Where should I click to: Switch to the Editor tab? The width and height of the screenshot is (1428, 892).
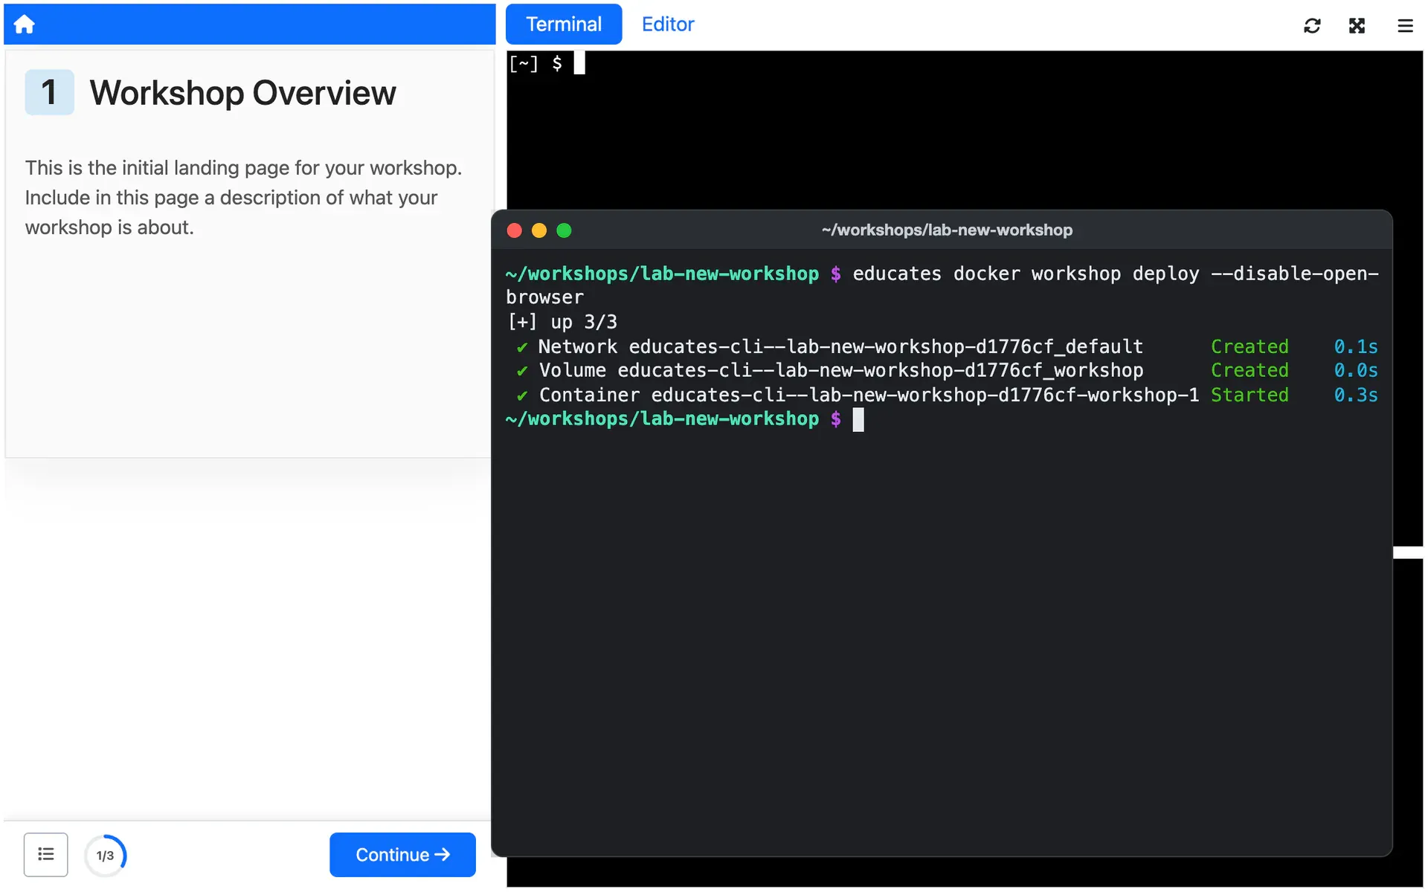coord(668,25)
